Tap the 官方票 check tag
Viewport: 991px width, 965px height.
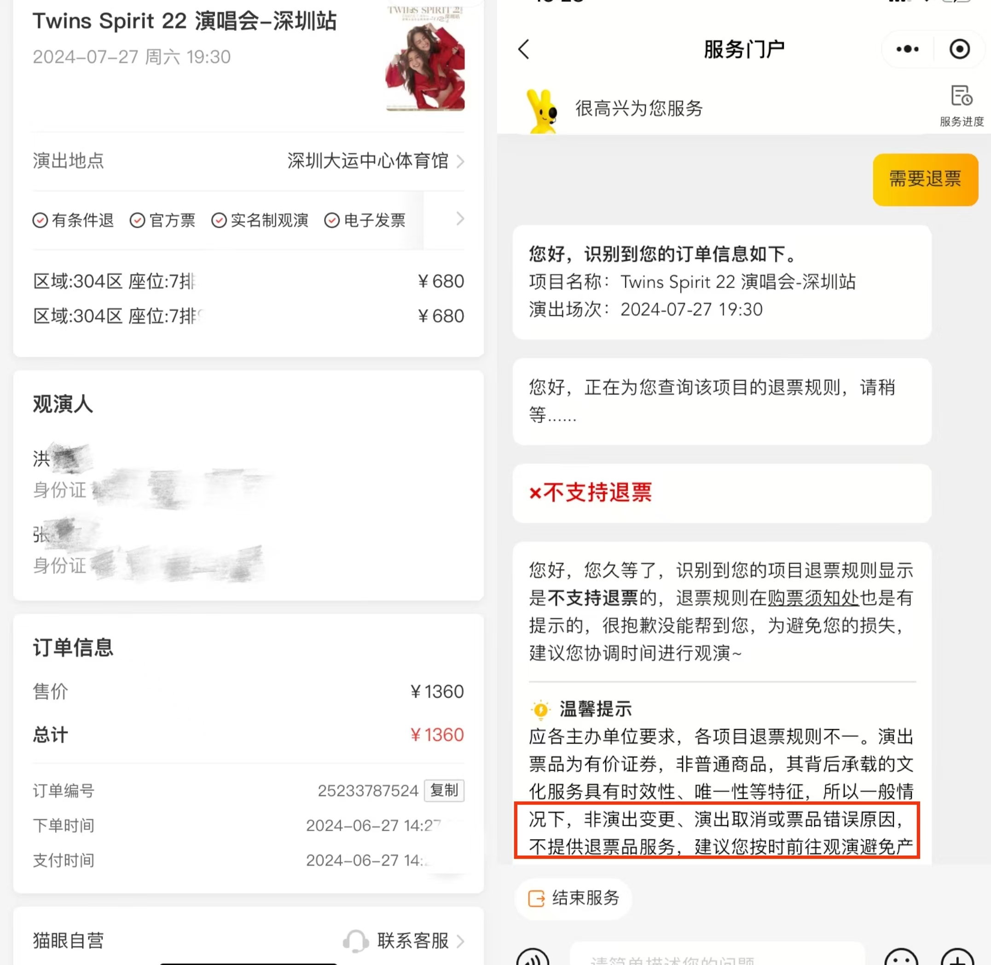coord(162,220)
